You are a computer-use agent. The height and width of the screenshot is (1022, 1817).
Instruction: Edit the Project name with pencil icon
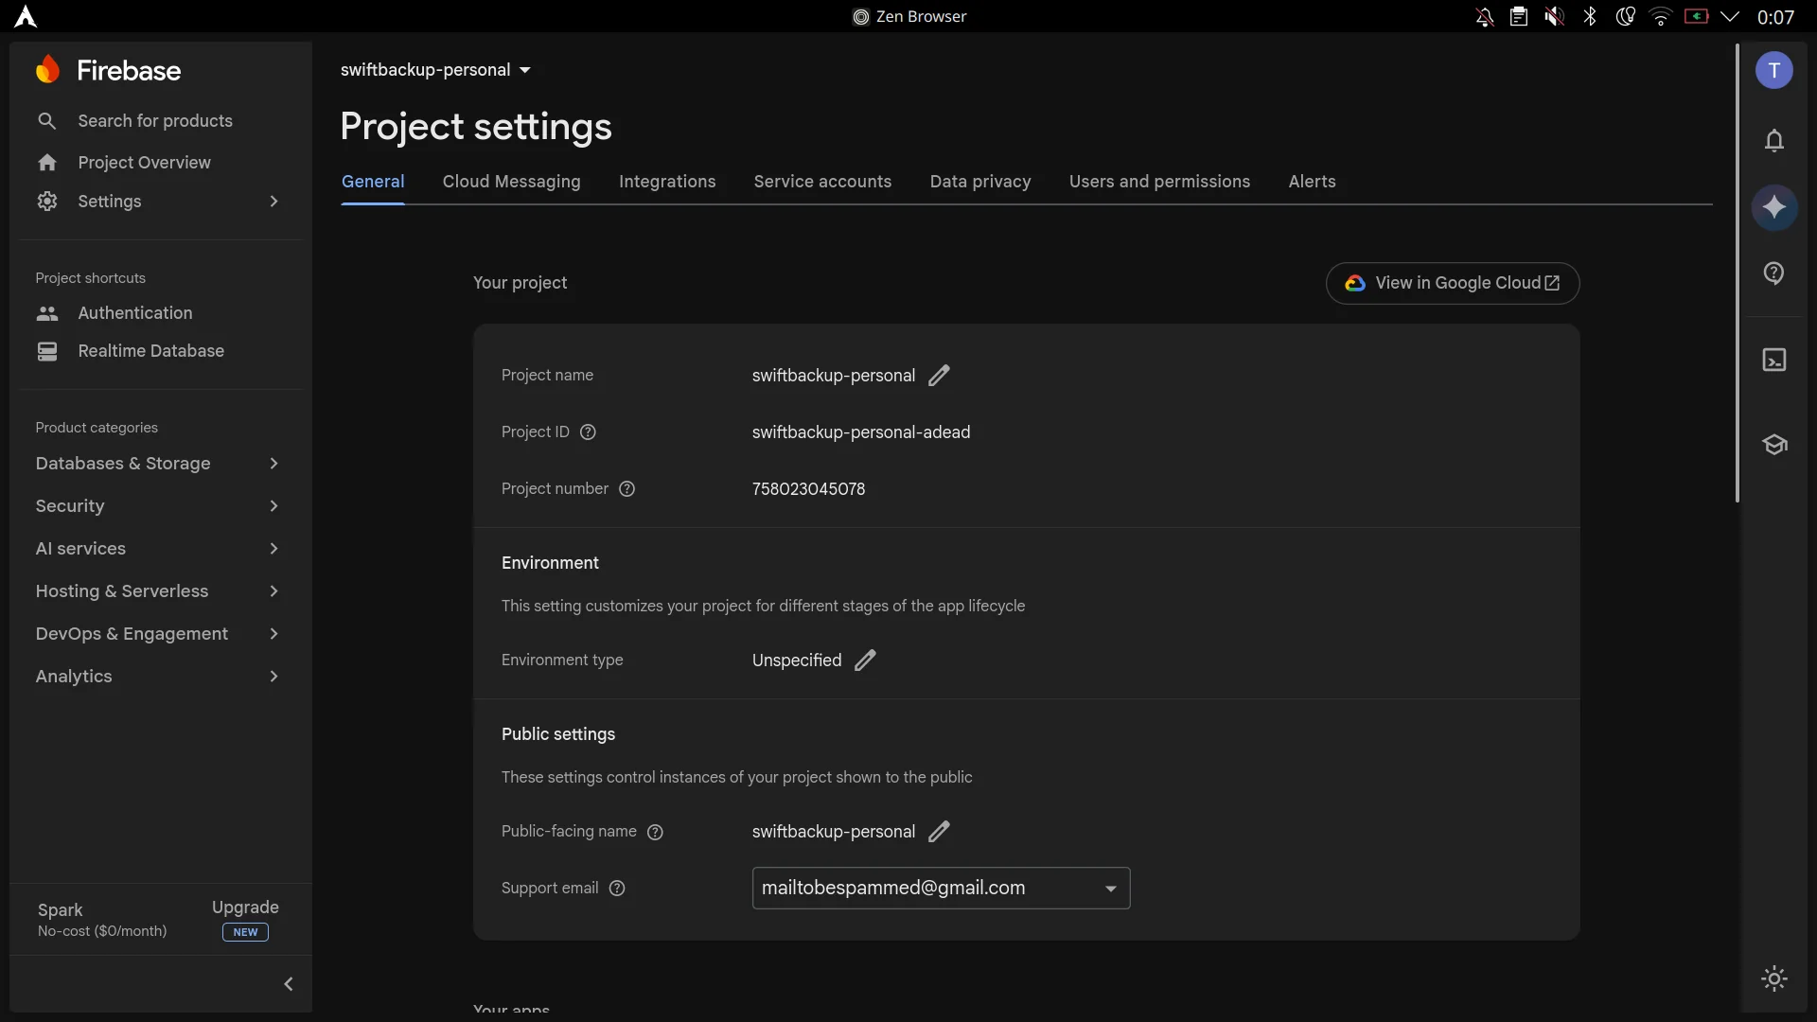[x=939, y=376]
